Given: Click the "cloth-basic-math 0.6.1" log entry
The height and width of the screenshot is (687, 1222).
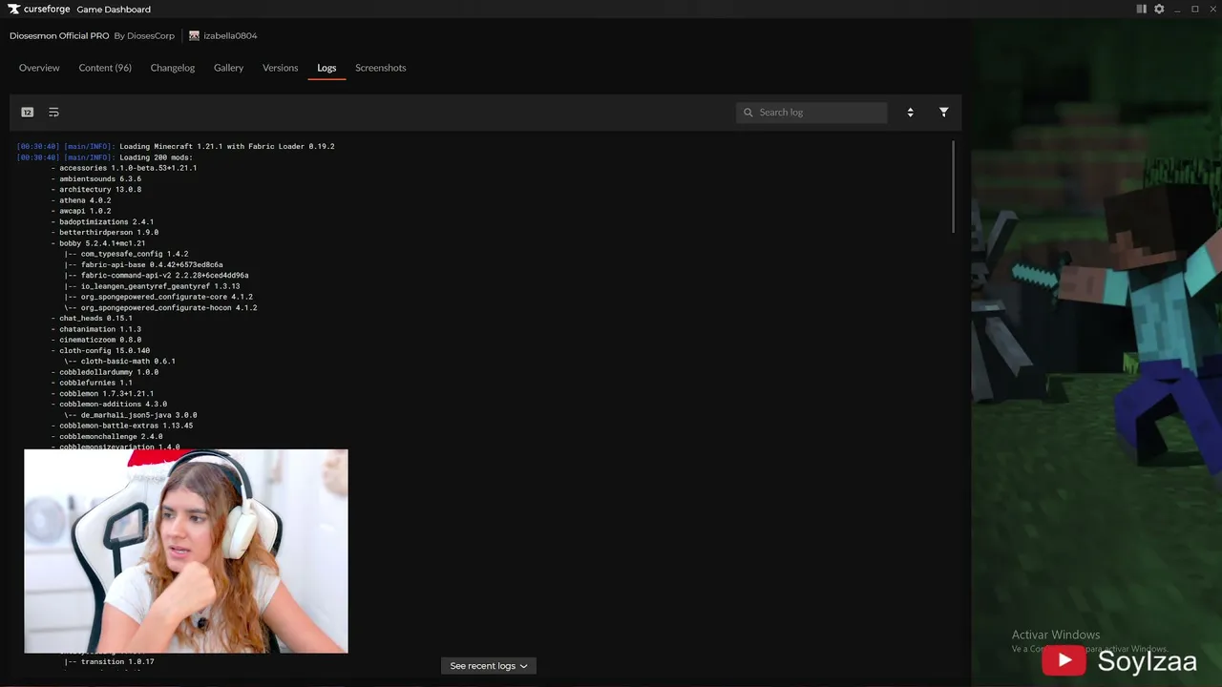Looking at the screenshot, I should click(x=128, y=362).
